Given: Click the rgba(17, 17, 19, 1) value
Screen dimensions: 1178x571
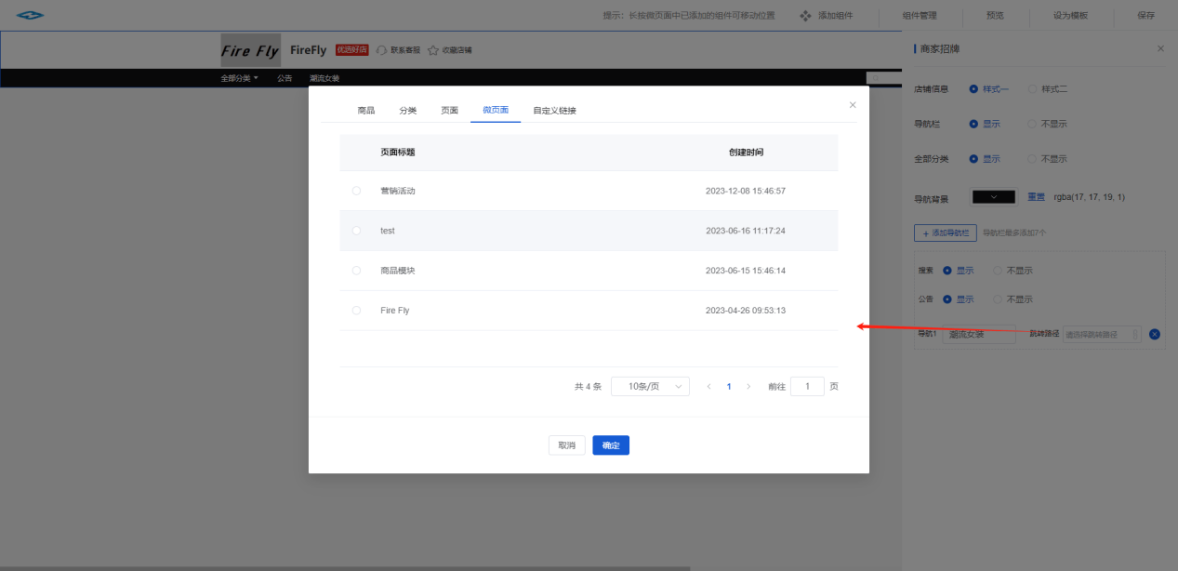Looking at the screenshot, I should (1089, 197).
